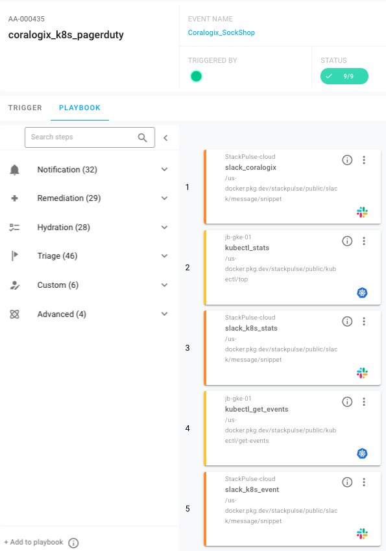Open the Coralogix_SockShop event link

[221, 32]
